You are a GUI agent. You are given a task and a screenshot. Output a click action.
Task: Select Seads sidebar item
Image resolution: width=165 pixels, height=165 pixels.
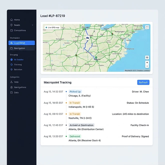(x=21, y=25)
